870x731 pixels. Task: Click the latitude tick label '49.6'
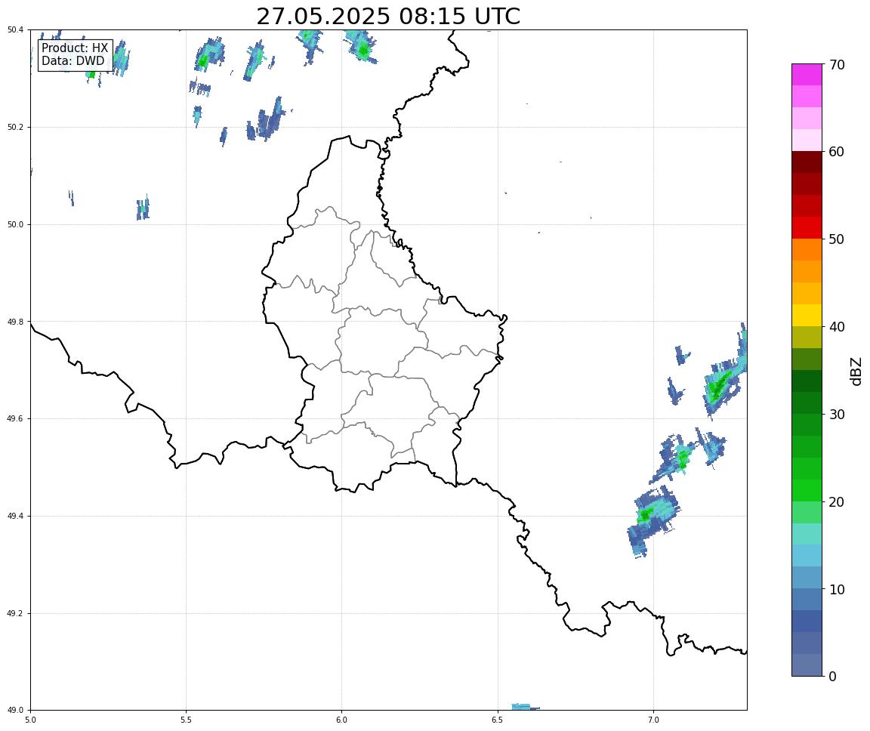(15, 419)
